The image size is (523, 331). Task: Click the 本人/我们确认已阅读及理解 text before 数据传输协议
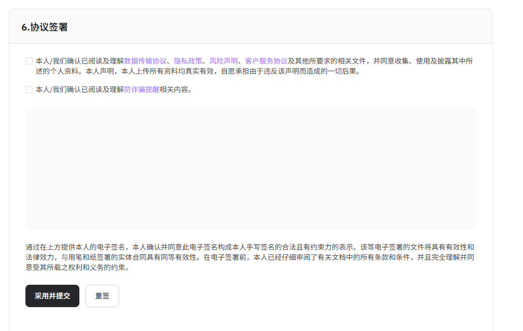point(79,61)
